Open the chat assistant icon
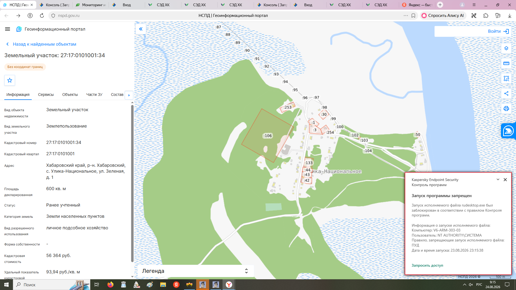The width and height of the screenshot is (516, 290). [508, 131]
